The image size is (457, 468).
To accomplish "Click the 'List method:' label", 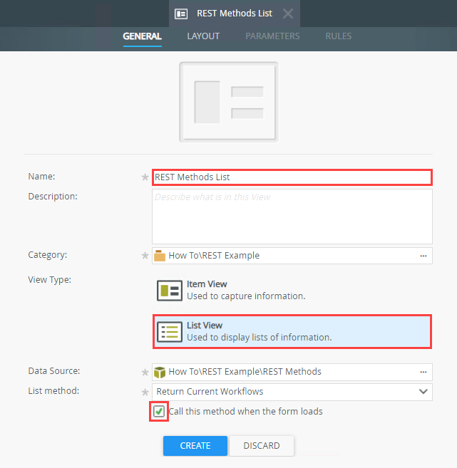I will click(53, 390).
